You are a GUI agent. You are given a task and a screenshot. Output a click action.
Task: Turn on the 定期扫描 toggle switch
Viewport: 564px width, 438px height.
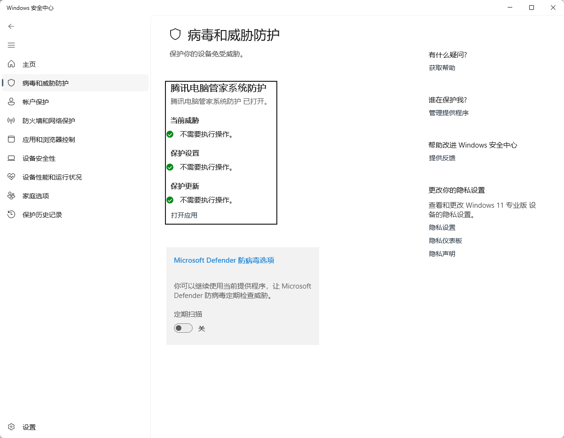click(x=183, y=328)
